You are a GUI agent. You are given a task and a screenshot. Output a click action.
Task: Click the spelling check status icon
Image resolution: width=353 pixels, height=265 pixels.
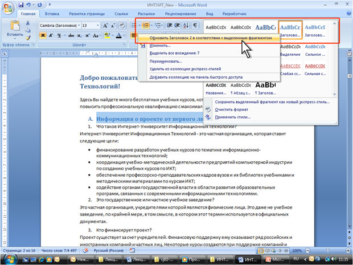(x=85, y=251)
